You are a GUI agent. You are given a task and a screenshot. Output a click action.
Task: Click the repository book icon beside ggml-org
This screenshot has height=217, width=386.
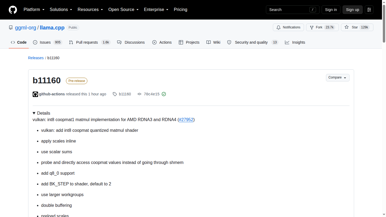pyautogui.click(x=11, y=28)
